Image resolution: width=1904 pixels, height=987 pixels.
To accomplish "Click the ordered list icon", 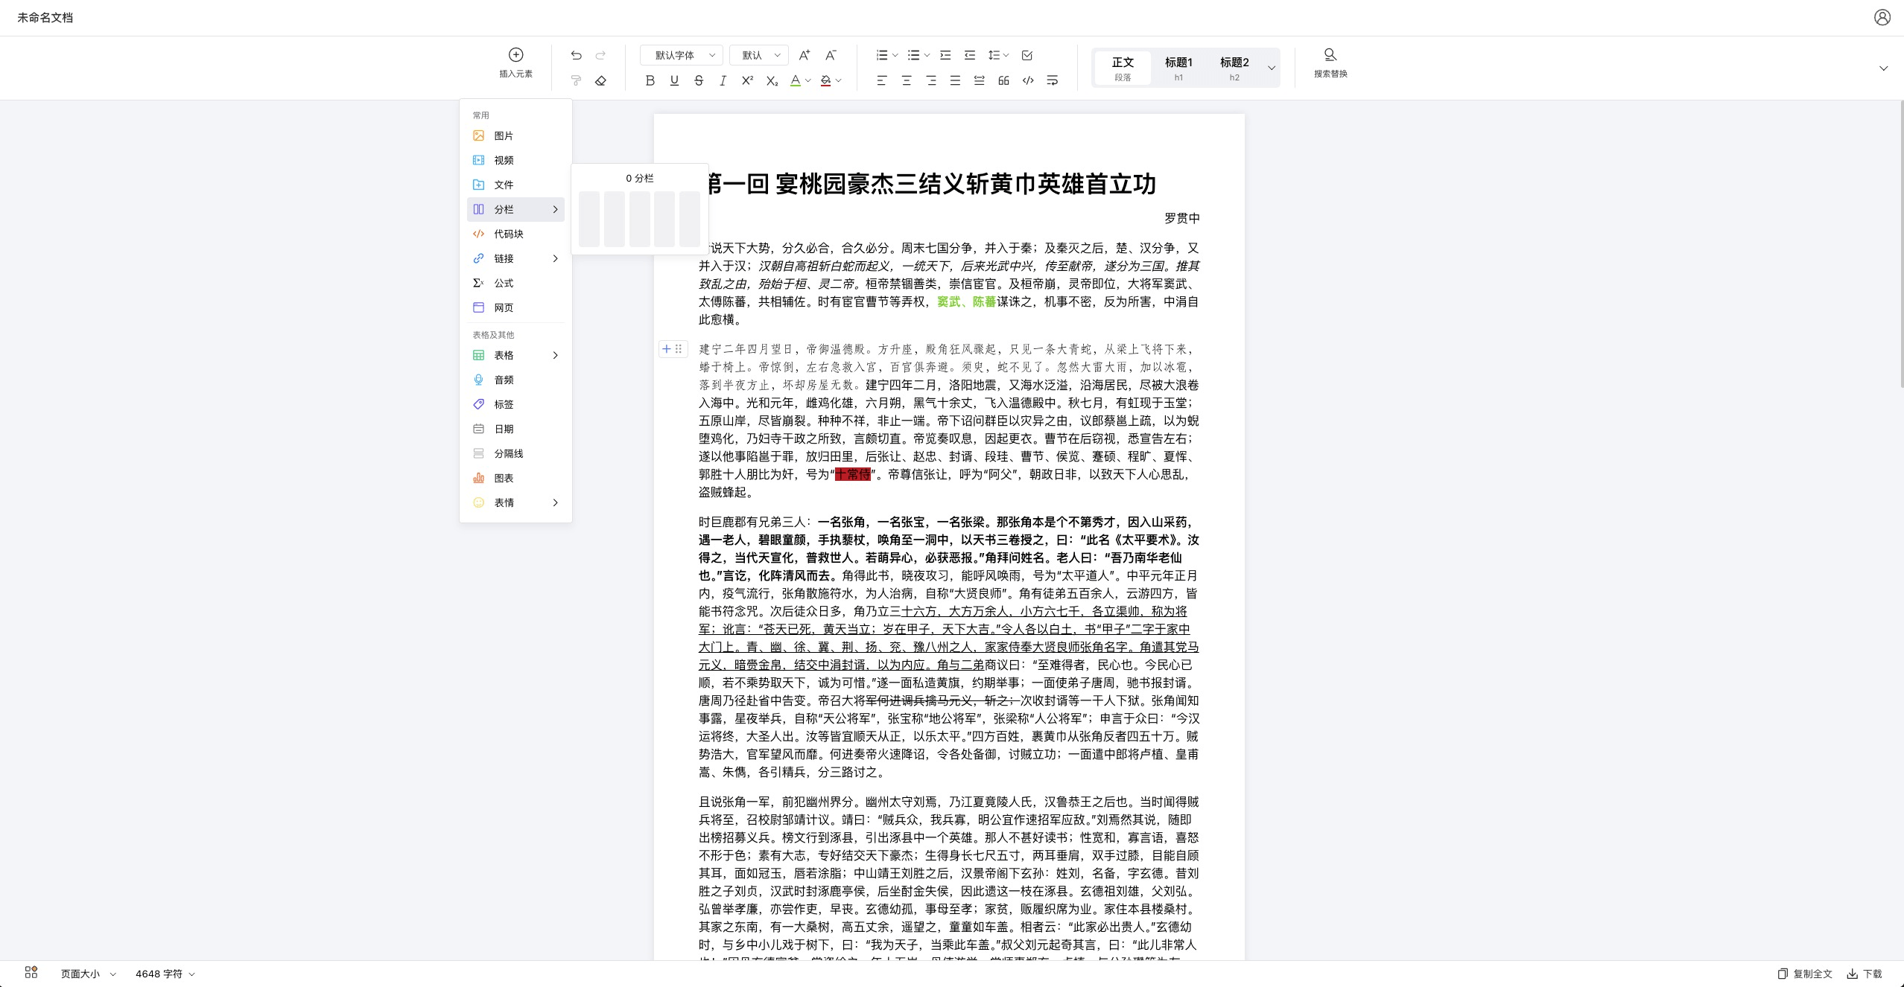I will 882,55.
